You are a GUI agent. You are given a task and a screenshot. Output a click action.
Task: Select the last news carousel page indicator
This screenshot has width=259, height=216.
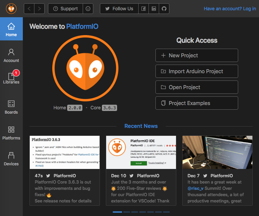coord(166,212)
